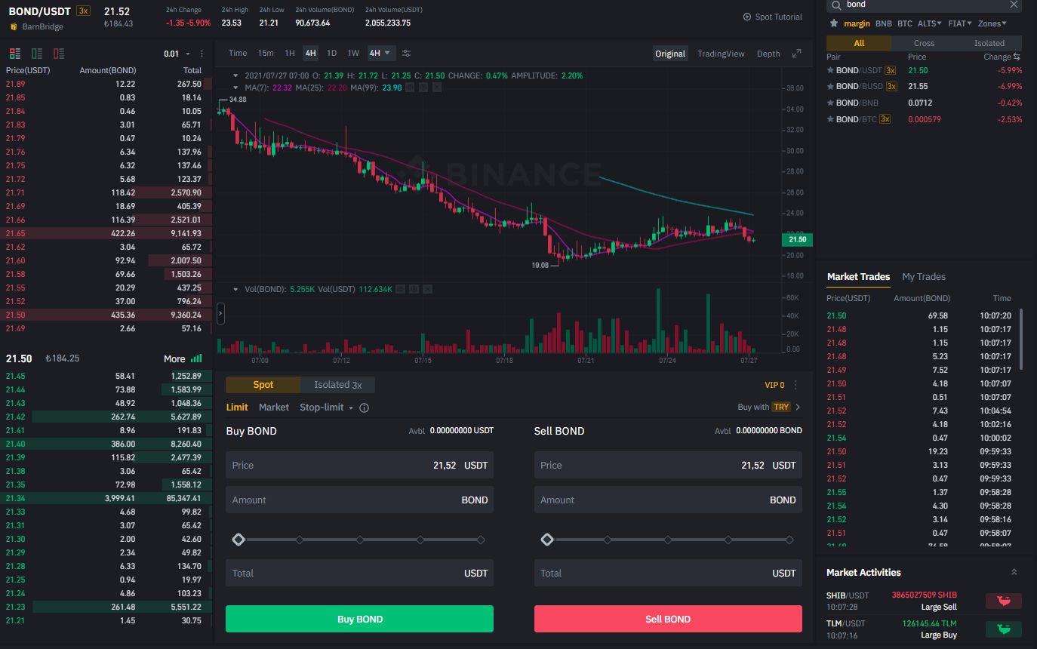Image resolution: width=1037 pixels, height=649 pixels.
Task: Switch to the My Trades tab
Action: click(x=923, y=277)
